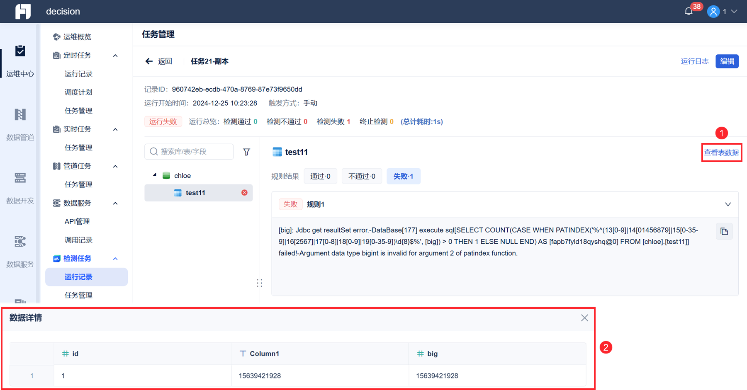The height and width of the screenshot is (390, 747).
Task: Collapse the 规则1 failure panel
Action: pyautogui.click(x=728, y=204)
